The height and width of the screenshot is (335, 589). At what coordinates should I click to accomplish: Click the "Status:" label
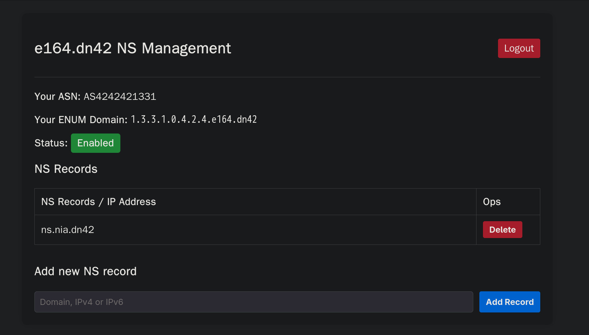pyautogui.click(x=51, y=143)
